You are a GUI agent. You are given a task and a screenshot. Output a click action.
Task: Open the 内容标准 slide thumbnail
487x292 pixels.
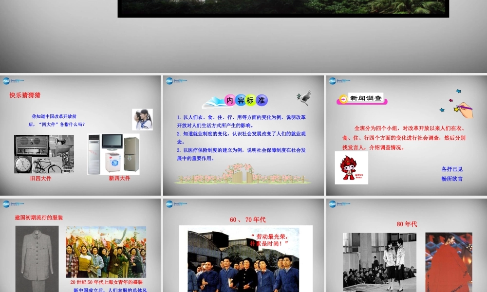click(x=243, y=135)
